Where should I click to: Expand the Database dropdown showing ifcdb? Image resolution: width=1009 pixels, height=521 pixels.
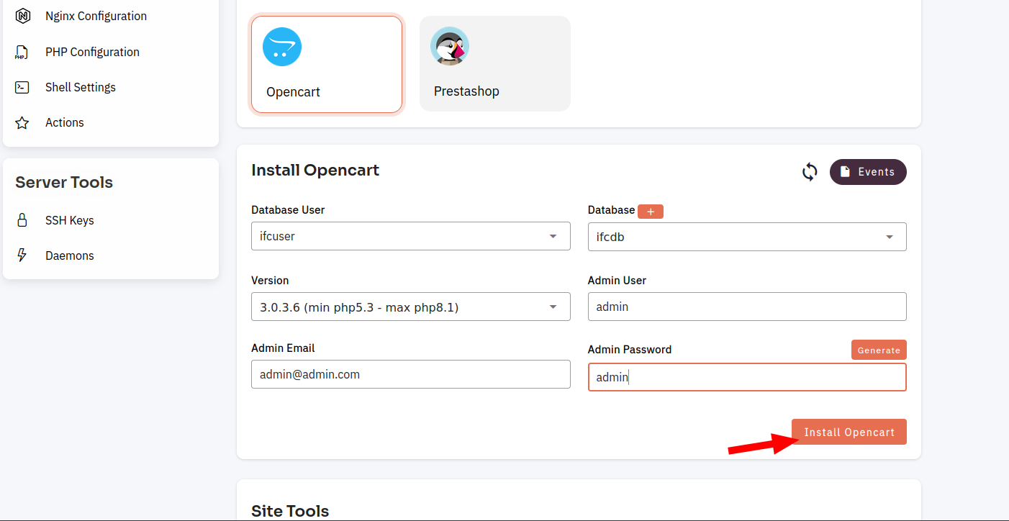click(x=747, y=237)
